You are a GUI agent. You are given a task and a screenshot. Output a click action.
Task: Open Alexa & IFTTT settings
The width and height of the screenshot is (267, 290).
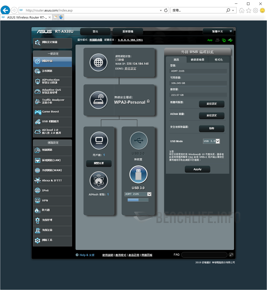pos(52,180)
